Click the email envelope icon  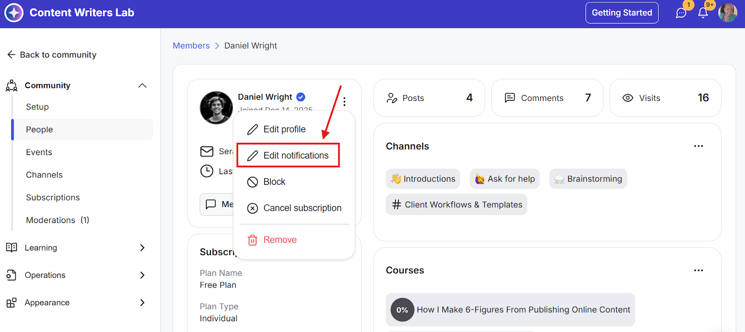[207, 151]
